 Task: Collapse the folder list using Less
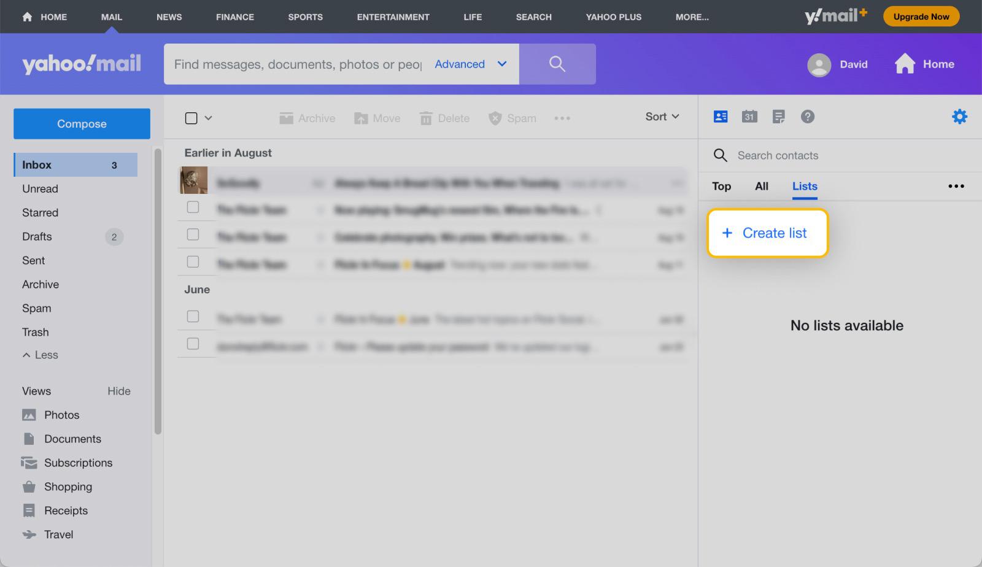click(x=40, y=355)
